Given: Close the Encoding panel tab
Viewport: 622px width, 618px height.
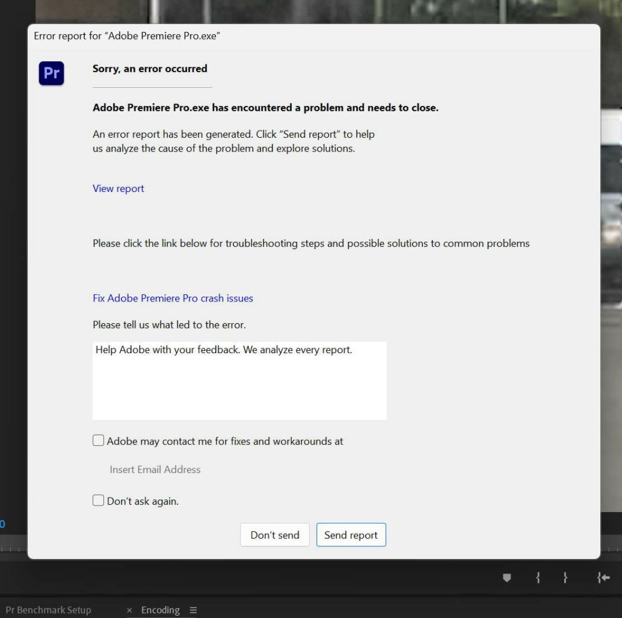Looking at the screenshot, I should click(x=129, y=610).
